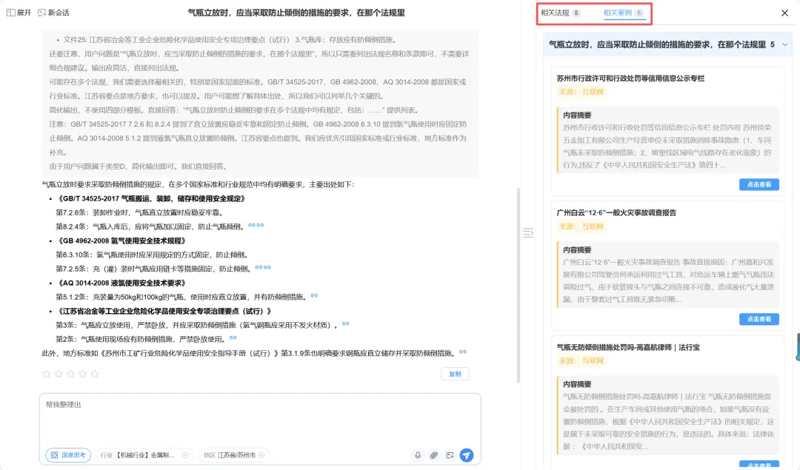The height and width of the screenshot is (470, 800).
Task: Toggle 深度思考 deep thinking mode
Action: (x=68, y=455)
